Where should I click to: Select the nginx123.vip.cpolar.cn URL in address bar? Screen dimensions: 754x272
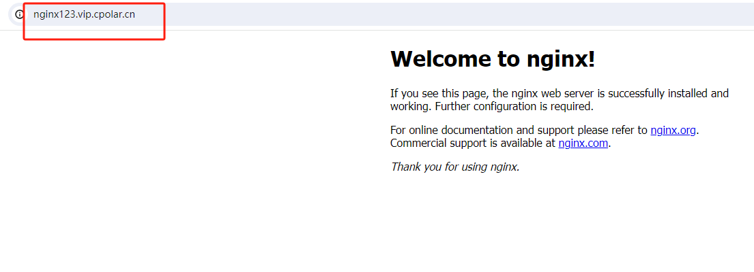pyautogui.click(x=84, y=14)
